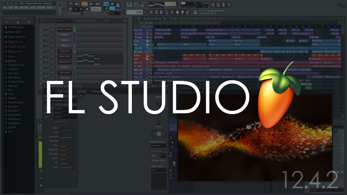Mute the Breath channel in Channel rack

(41, 35)
